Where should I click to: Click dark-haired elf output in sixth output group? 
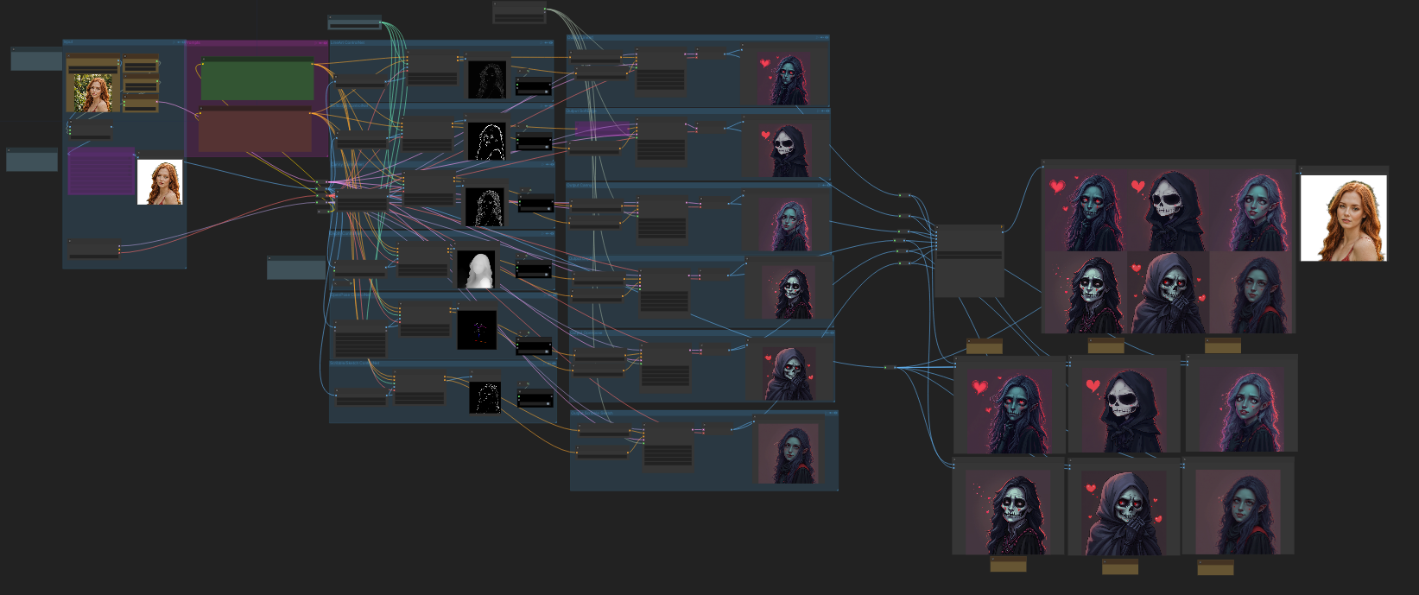point(788,453)
